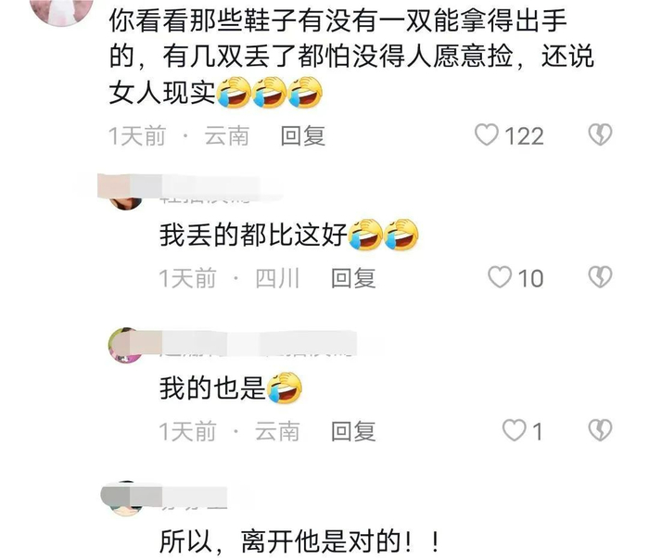Select the top comment about shoes 你看看那些鞋子
Image resolution: width=649 pixels, height=560 pixels.
pyautogui.click(x=351, y=57)
